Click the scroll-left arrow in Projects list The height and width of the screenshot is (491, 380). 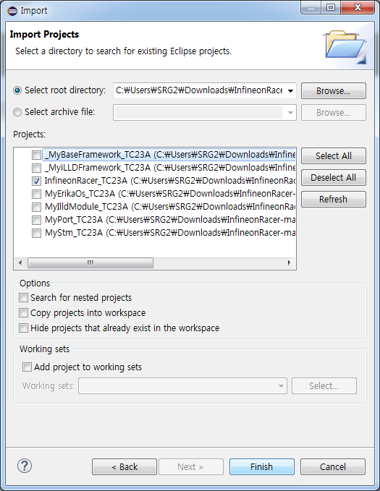20,262
